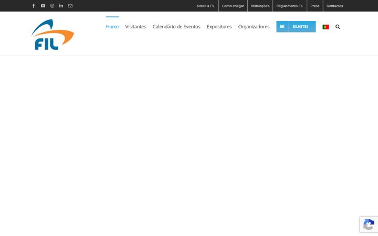Open the Organizadores menu
Image resolution: width=378 pixels, height=236 pixels.
[x=254, y=27]
